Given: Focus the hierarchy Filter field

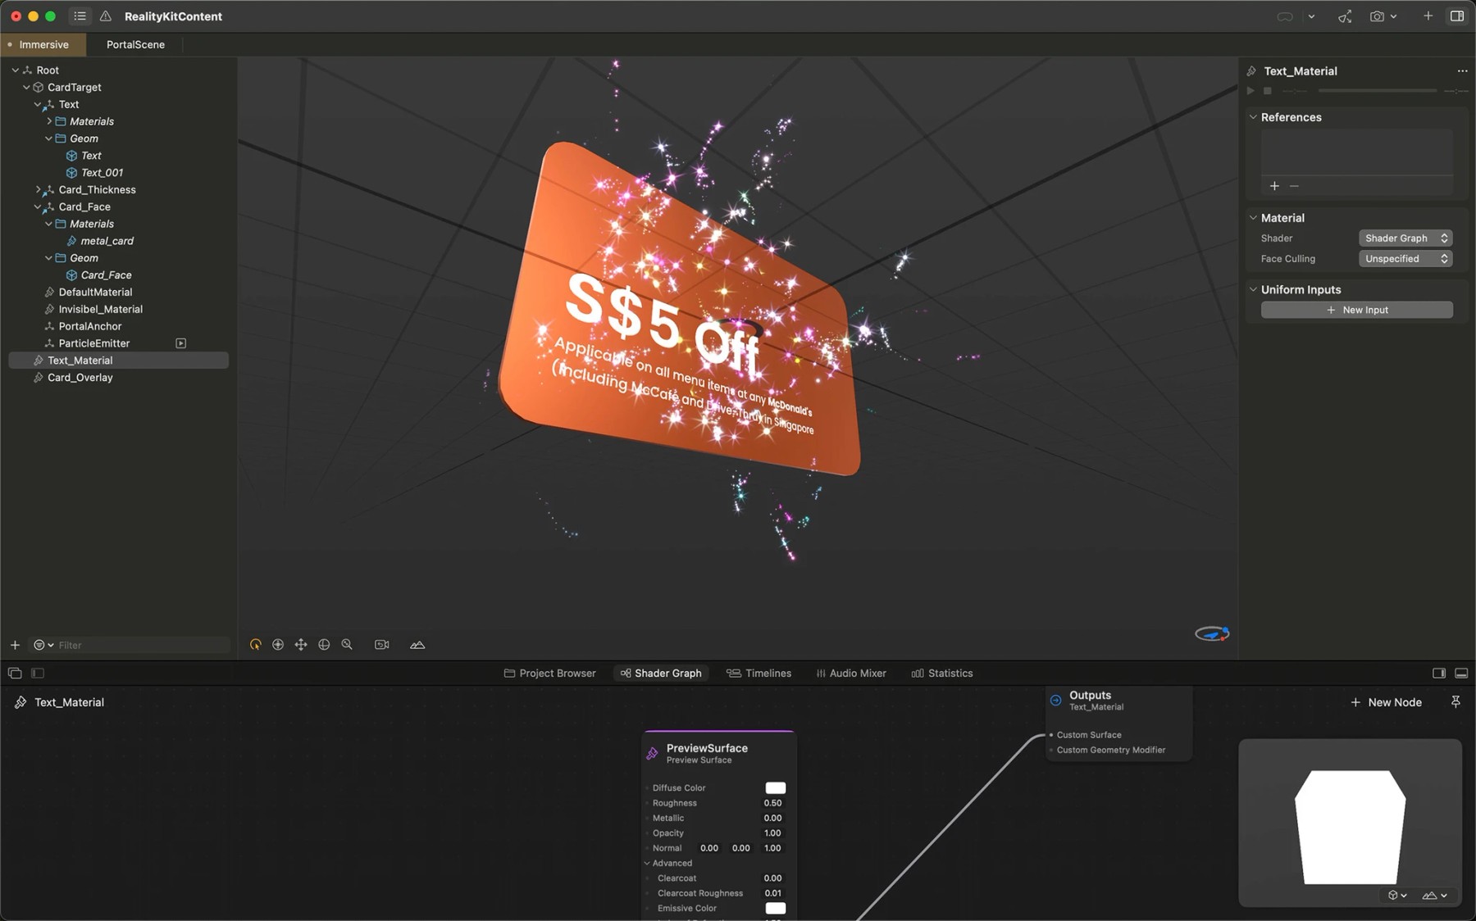Looking at the screenshot, I should (139, 645).
